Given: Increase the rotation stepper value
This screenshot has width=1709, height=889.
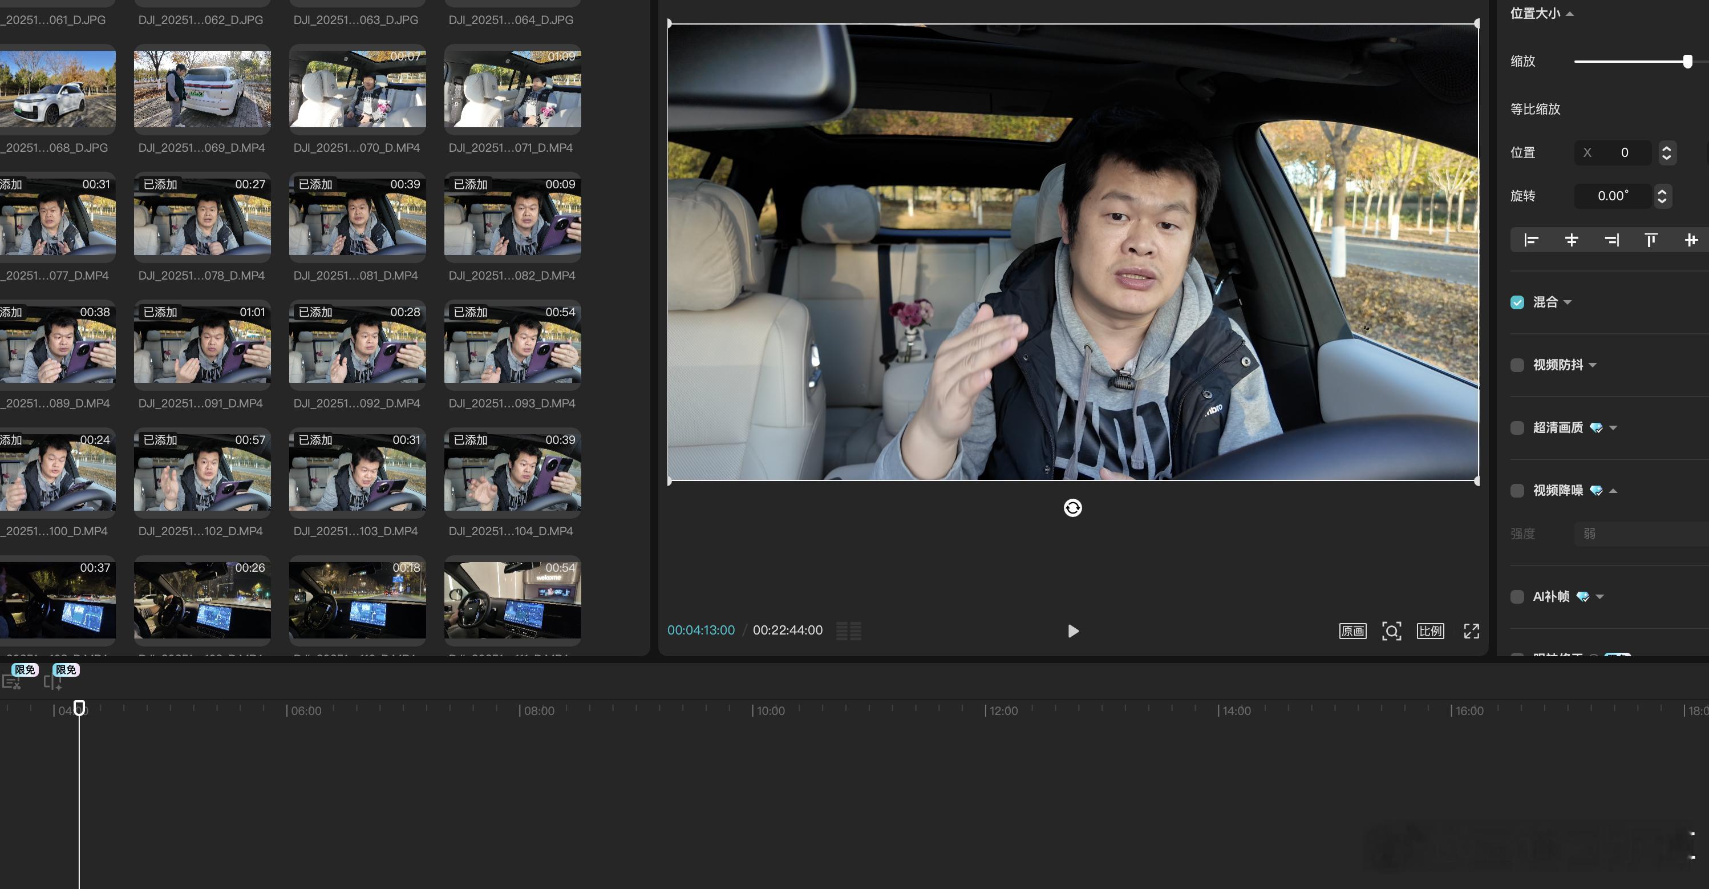Looking at the screenshot, I should pos(1662,191).
